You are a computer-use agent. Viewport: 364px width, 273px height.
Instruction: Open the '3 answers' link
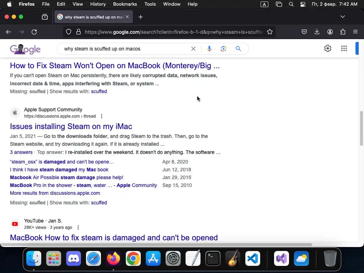tap(21, 152)
